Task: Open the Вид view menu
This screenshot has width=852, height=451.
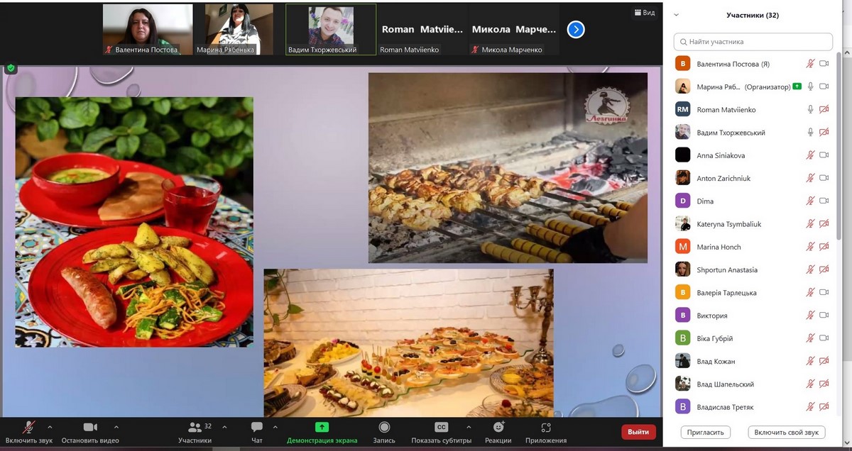Action: [x=644, y=13]
